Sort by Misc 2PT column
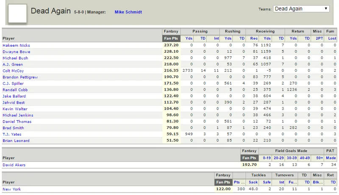The height and width of the screenshot is (195, 339). [x=320, y=38]
